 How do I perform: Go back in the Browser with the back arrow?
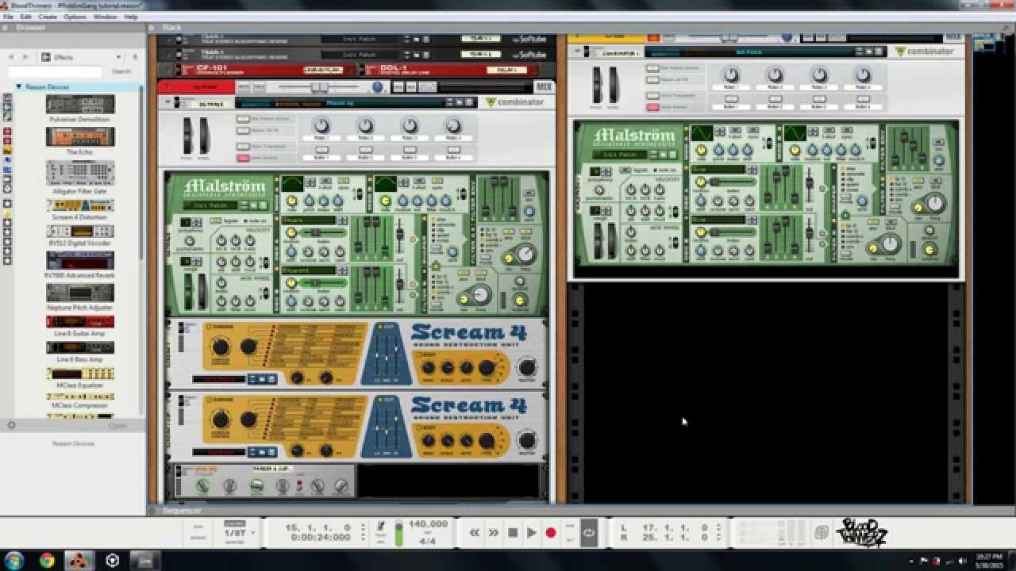[11, 57]
